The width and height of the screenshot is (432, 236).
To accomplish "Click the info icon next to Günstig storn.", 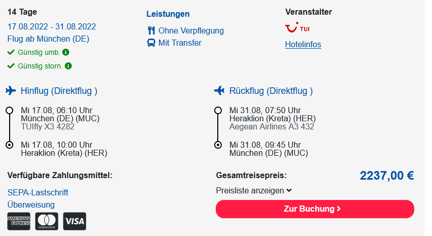I will point(69,66).
